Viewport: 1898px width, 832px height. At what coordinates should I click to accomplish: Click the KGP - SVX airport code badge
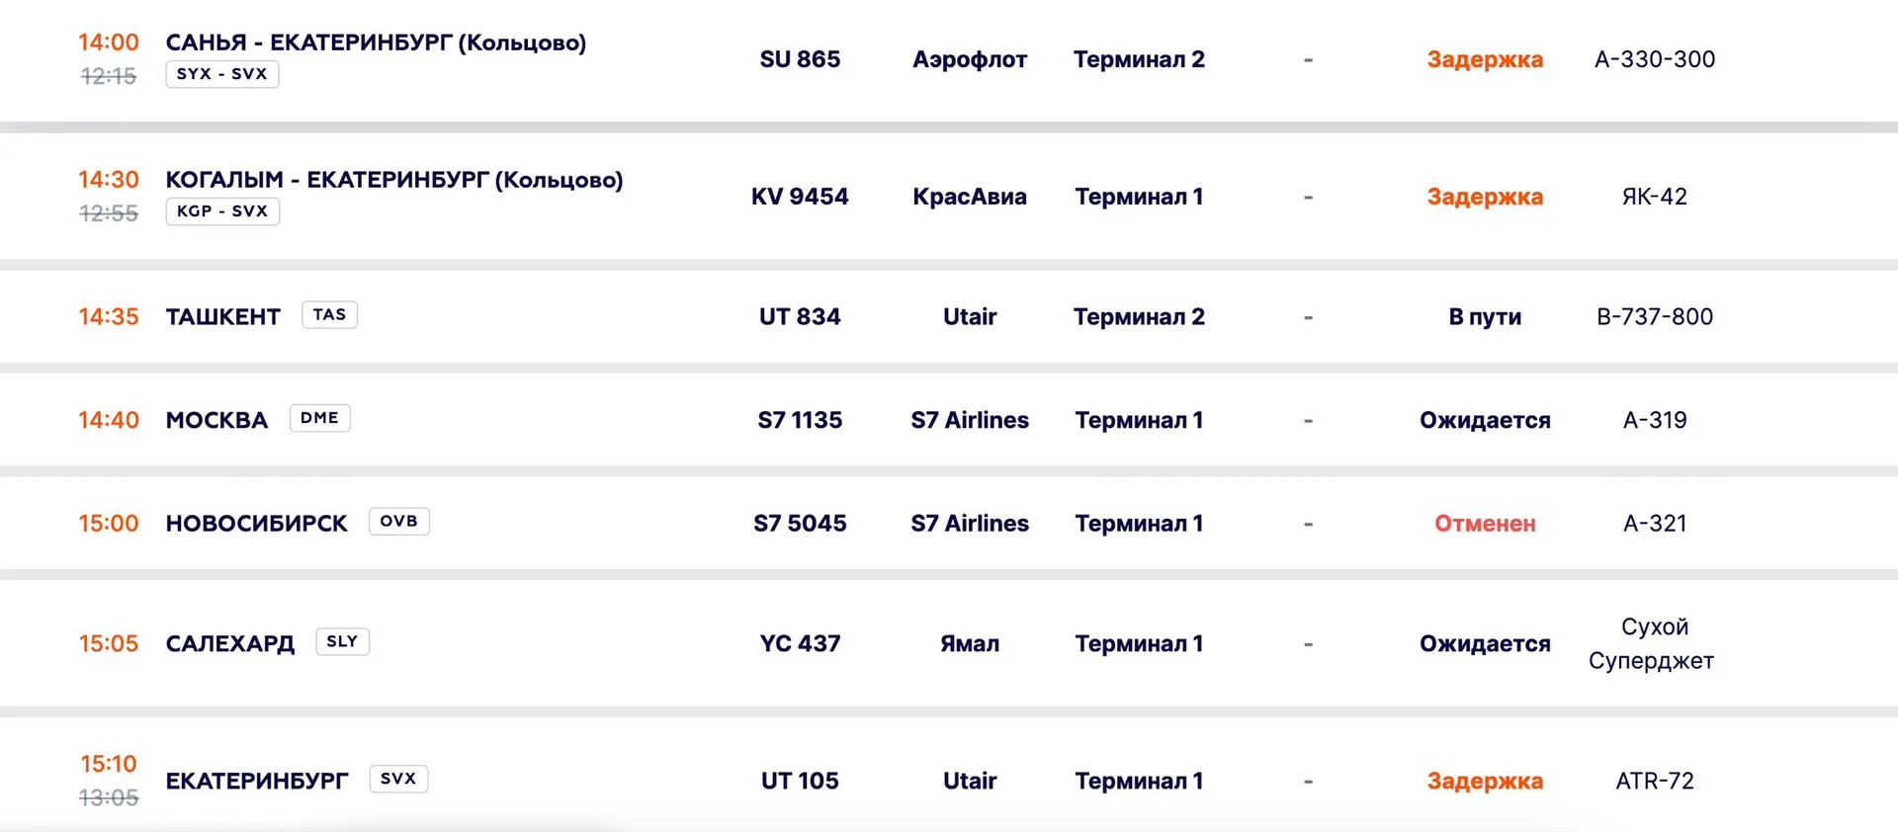[x=222, y=211]
